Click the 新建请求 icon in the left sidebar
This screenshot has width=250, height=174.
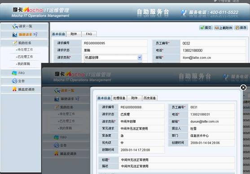click(15, 35)
